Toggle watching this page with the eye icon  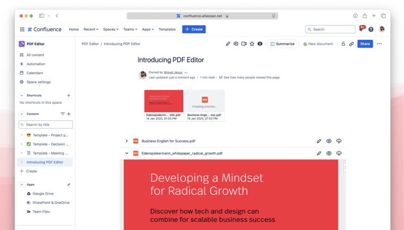pyautogui.click(x=260, y=44)
